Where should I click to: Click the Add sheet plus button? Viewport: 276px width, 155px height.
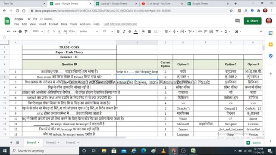point(11,143)
